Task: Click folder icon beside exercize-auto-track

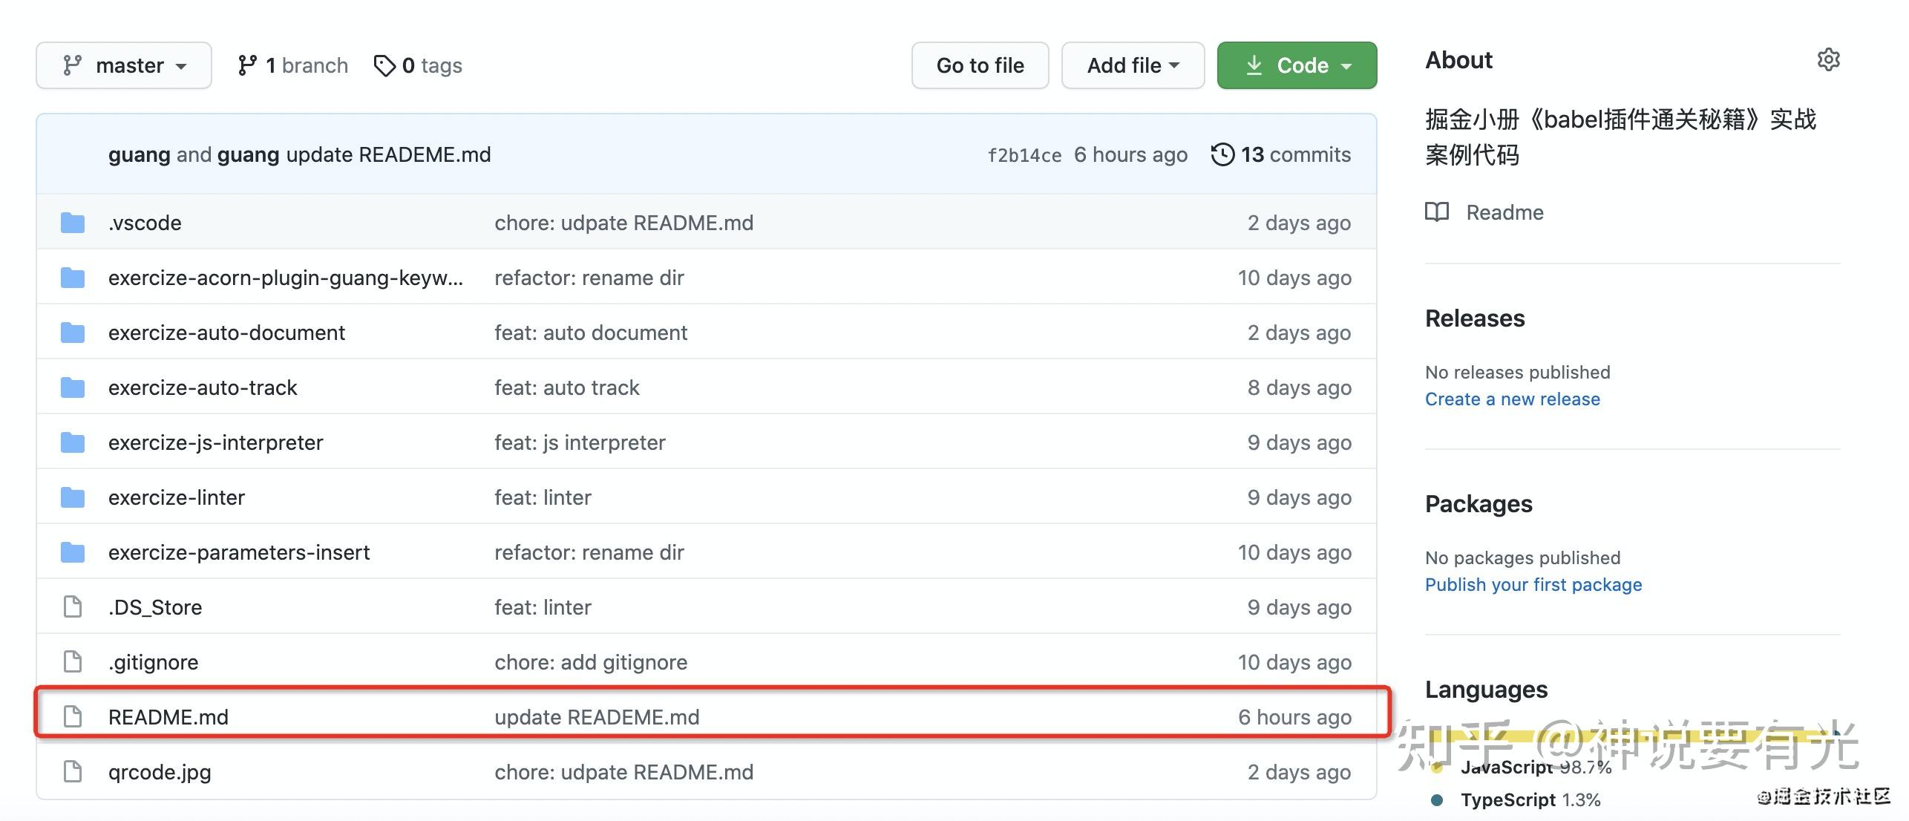Action: pyautogui.click(x=73, y=387)
